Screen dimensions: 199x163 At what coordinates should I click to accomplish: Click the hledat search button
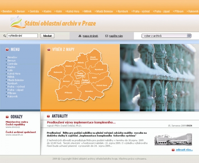[47, 36]
